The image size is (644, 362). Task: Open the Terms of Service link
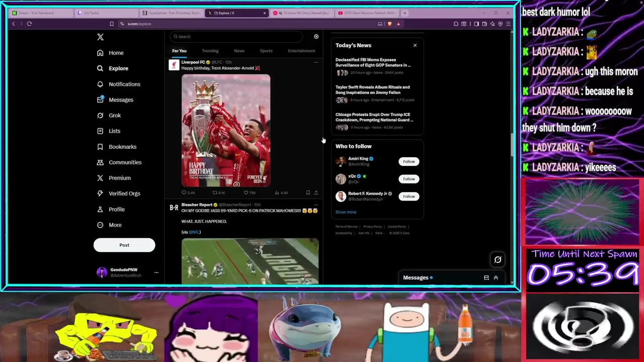pos(346,227)
